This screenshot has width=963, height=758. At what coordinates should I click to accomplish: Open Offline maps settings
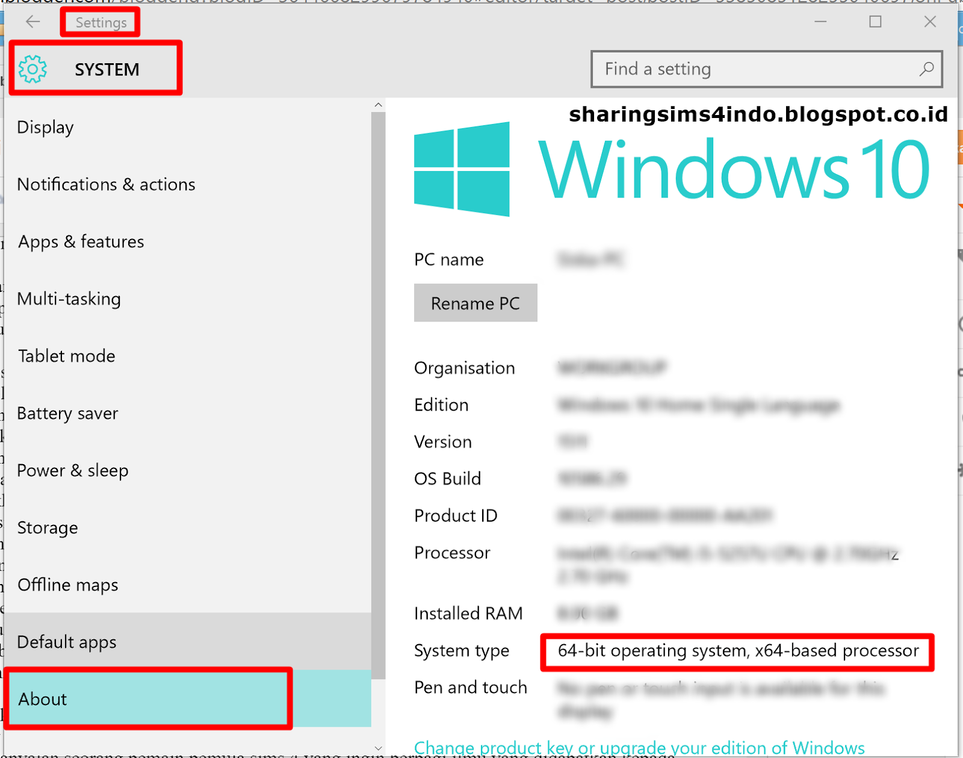point(188,585)
